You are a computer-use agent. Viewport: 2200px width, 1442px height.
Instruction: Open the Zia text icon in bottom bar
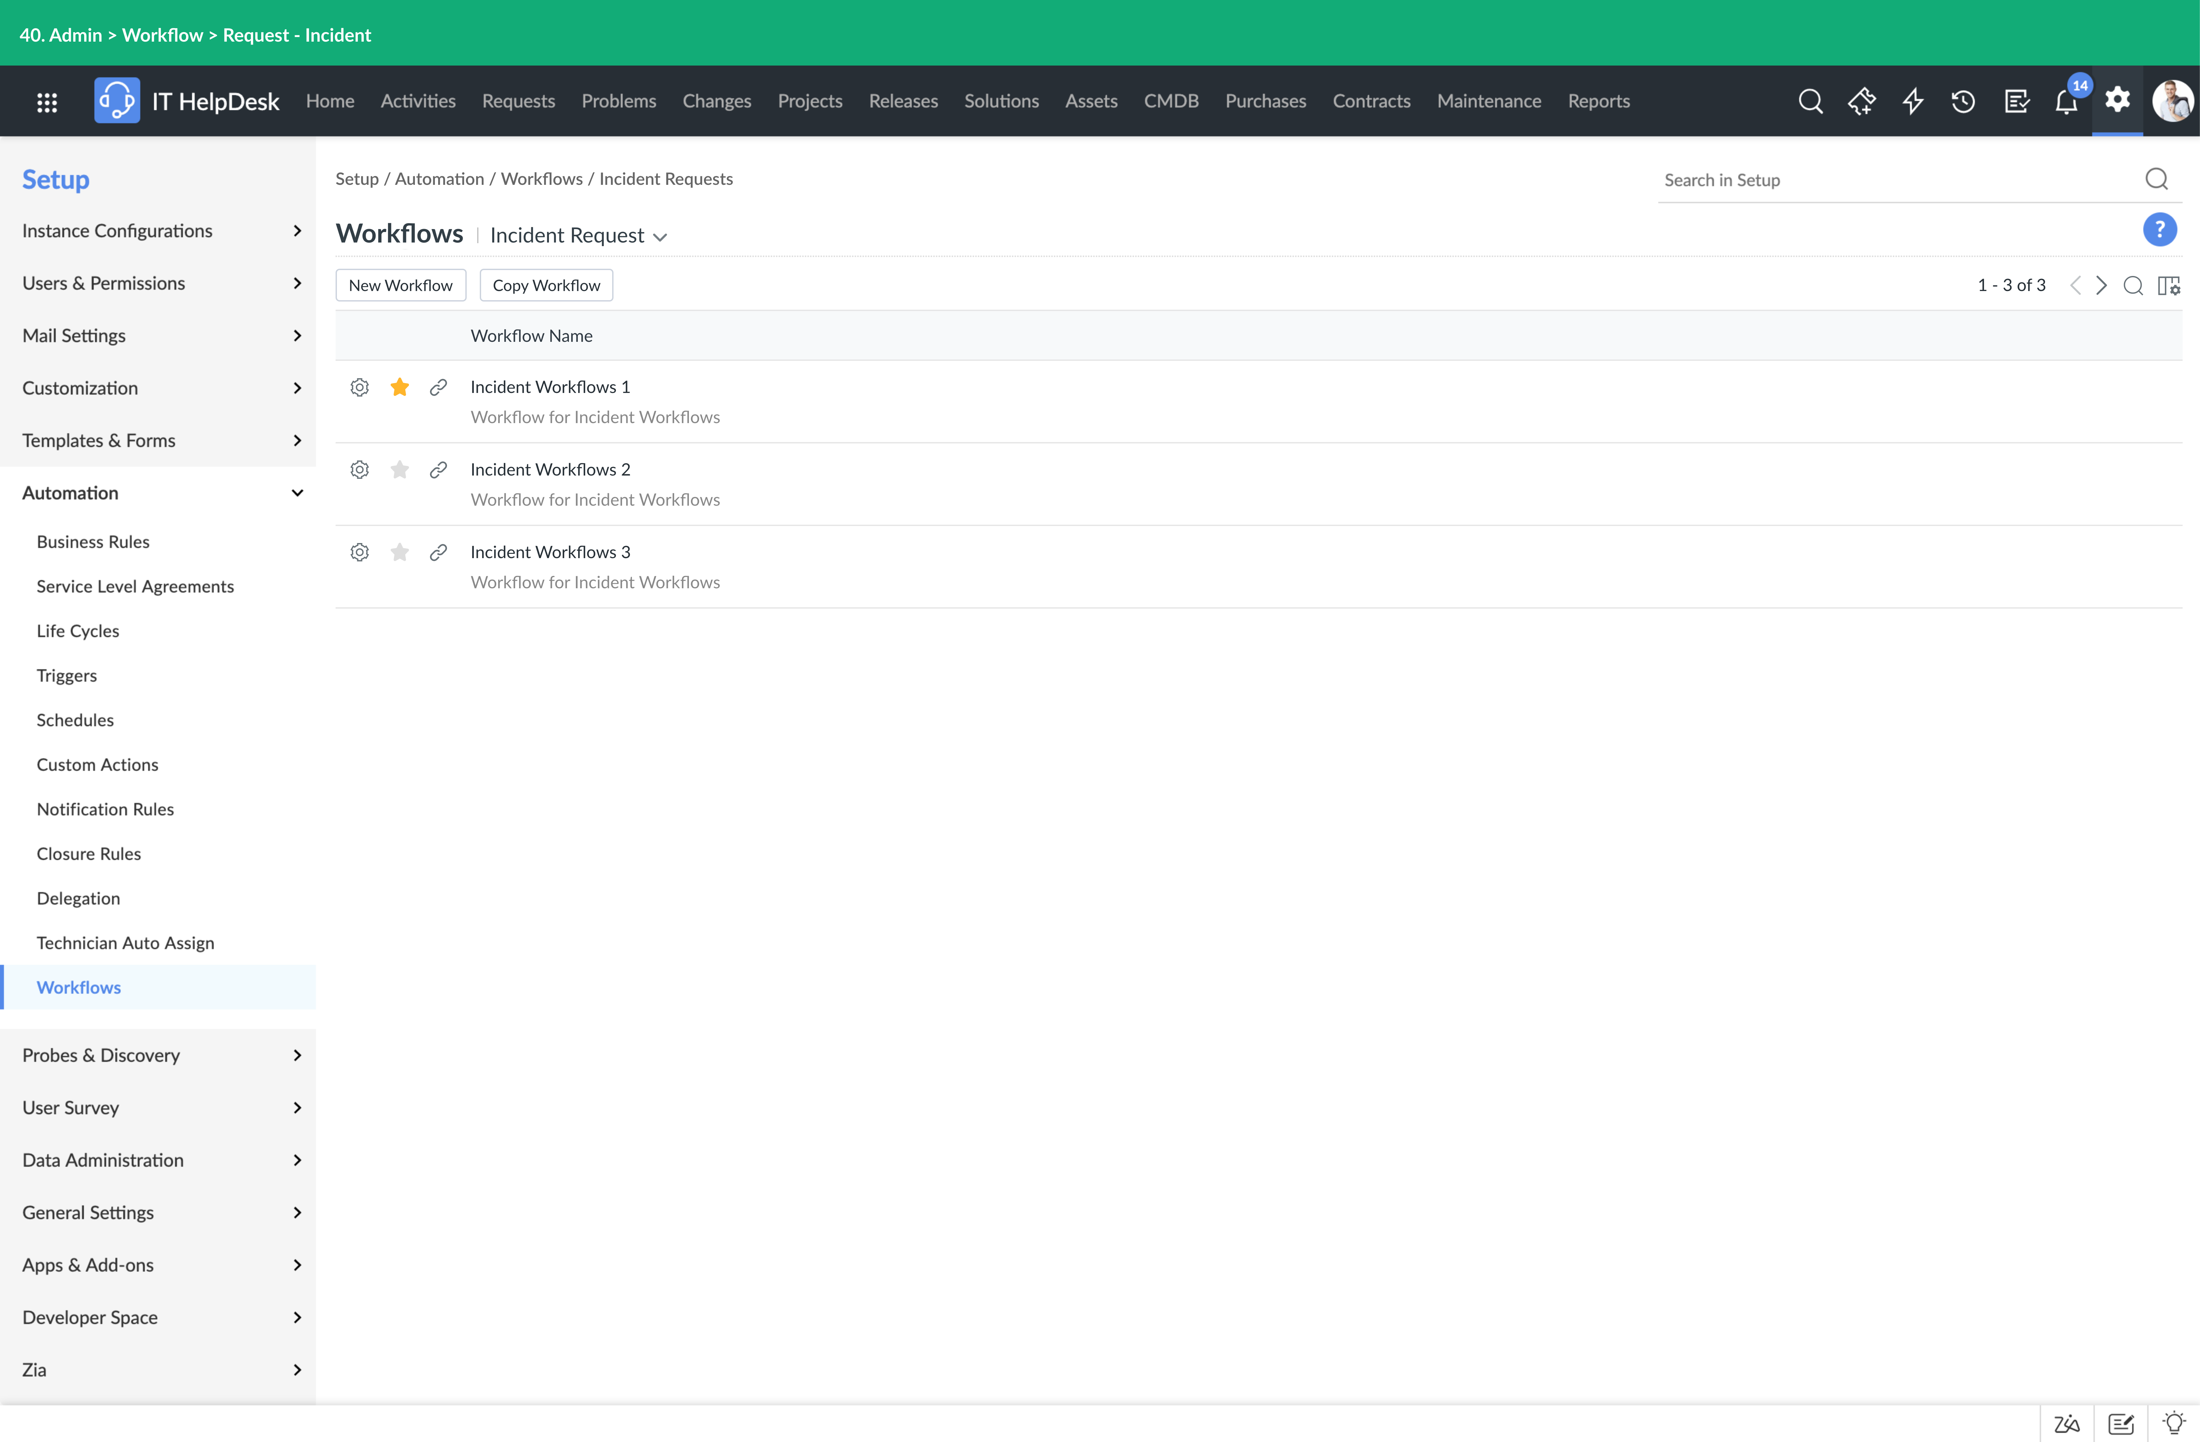coord(2067,1424)
